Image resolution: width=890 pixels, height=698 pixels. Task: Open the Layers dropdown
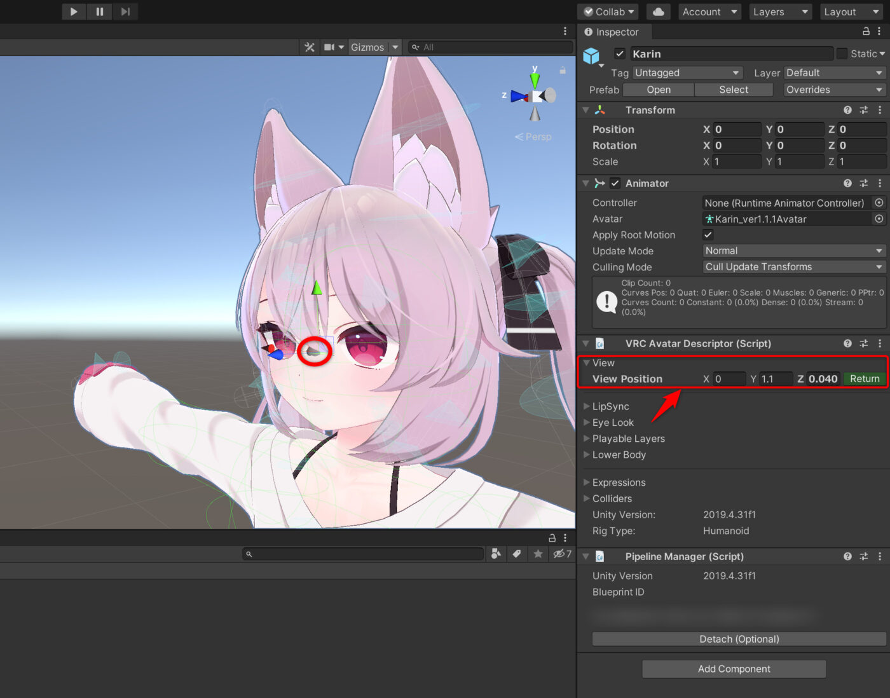coord(781,11)
